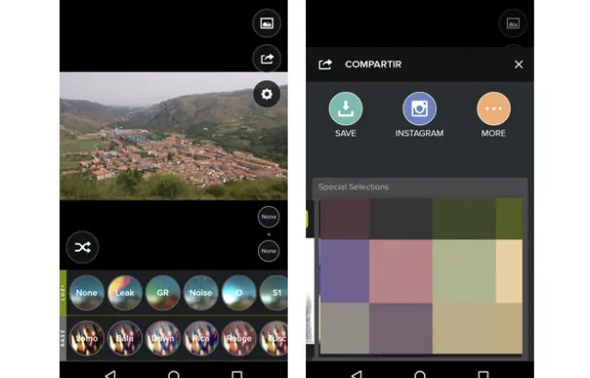The height and width of the screenshot is (378, 590).
Task: Open settings with the gear icon
Action: coord(266,94)
